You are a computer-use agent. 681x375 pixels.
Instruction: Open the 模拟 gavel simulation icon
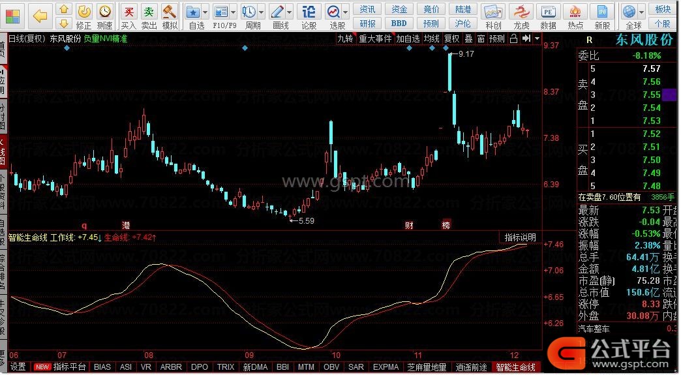pyautogui.click(x=170, y=12)
